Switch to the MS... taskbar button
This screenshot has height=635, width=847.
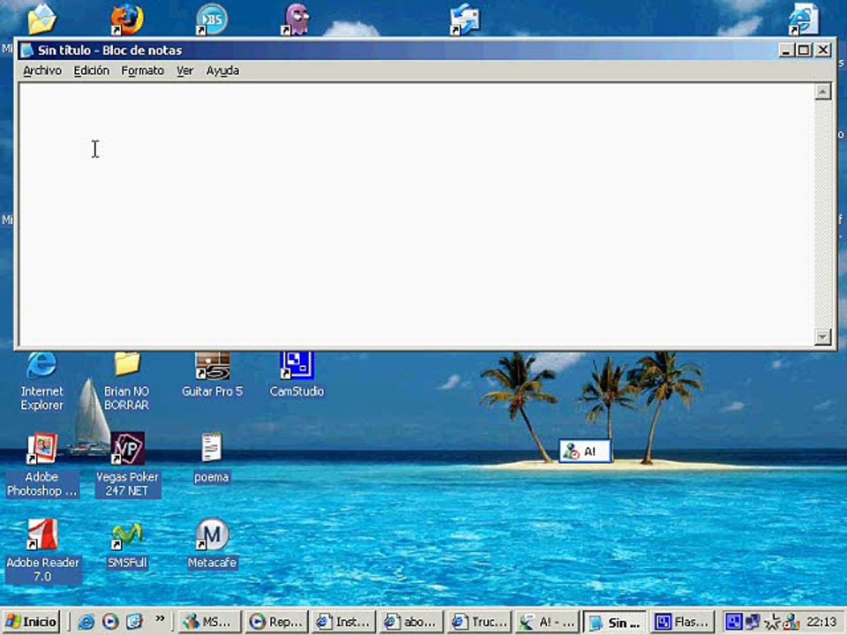(x=210, y=622)
